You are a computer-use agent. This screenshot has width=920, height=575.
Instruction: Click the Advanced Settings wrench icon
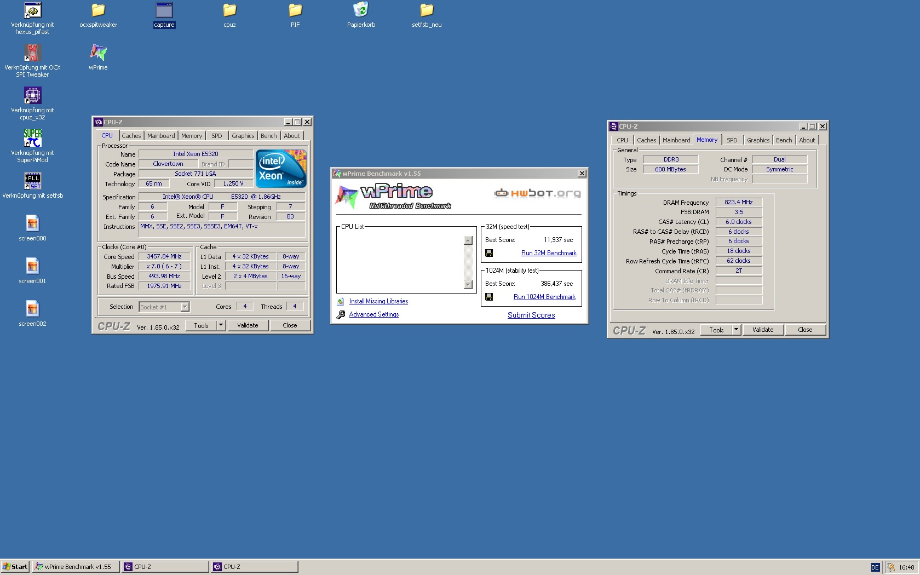coord(341,314)
